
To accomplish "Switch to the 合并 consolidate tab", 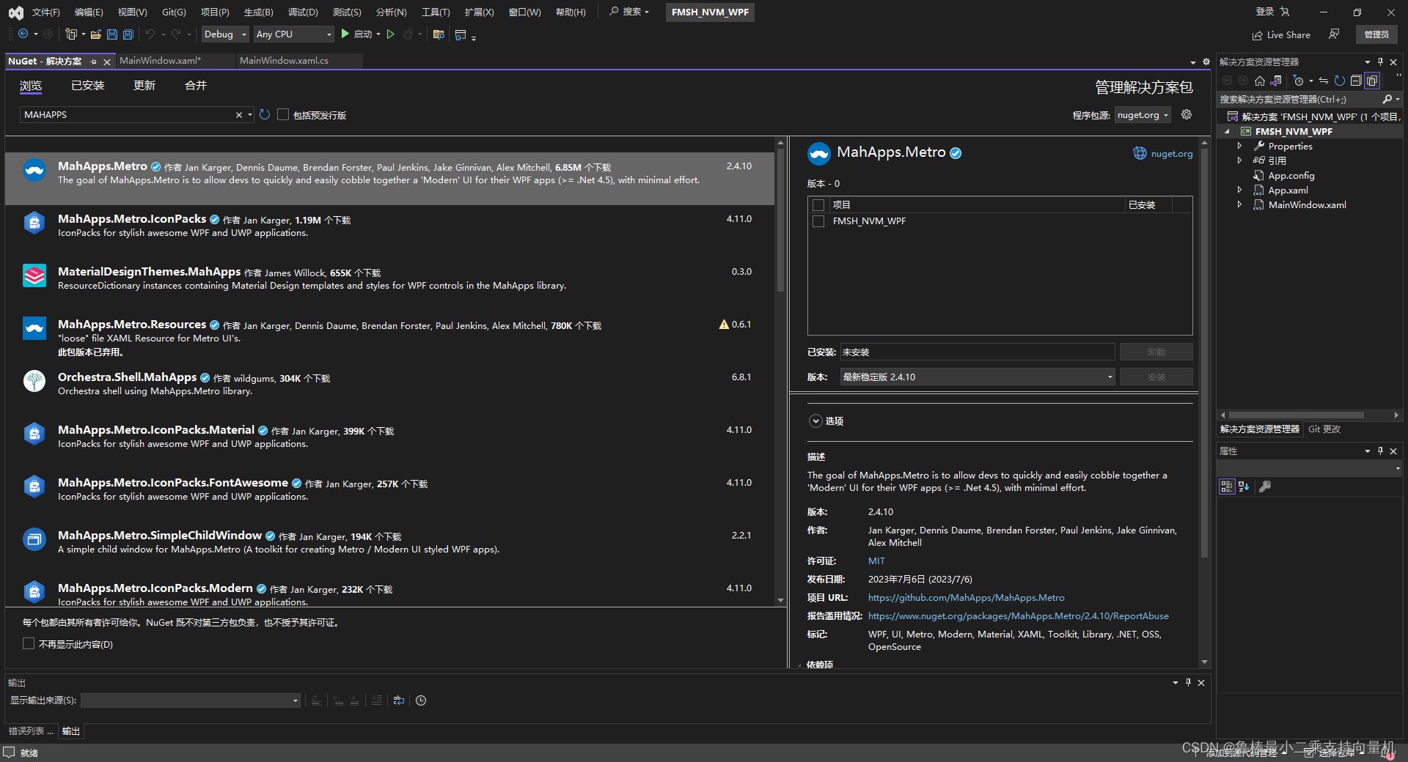I will coord(196,86).
